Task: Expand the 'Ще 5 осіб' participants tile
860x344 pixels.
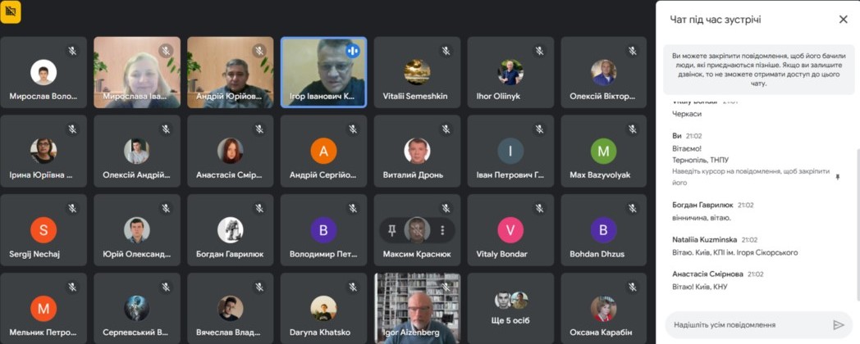Action: click(510, 309)
